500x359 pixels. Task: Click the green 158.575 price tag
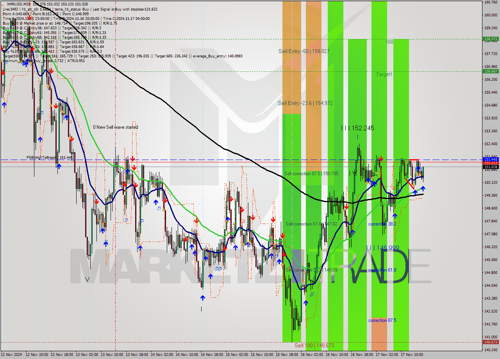click(491, 39)
